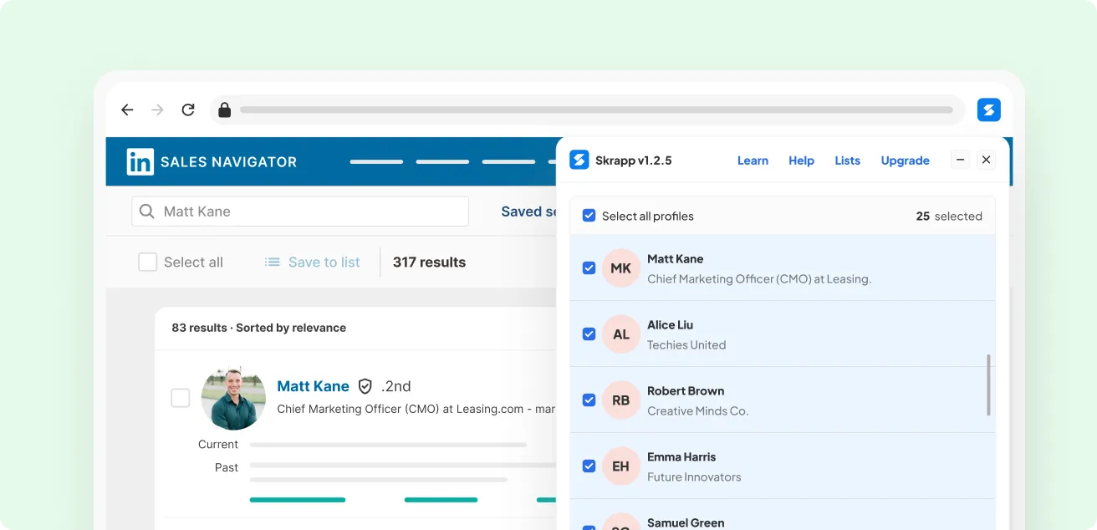The image size is (1097, 530).
Task: Click the Upgrade link in Skrapp
Action: point(905,160)
